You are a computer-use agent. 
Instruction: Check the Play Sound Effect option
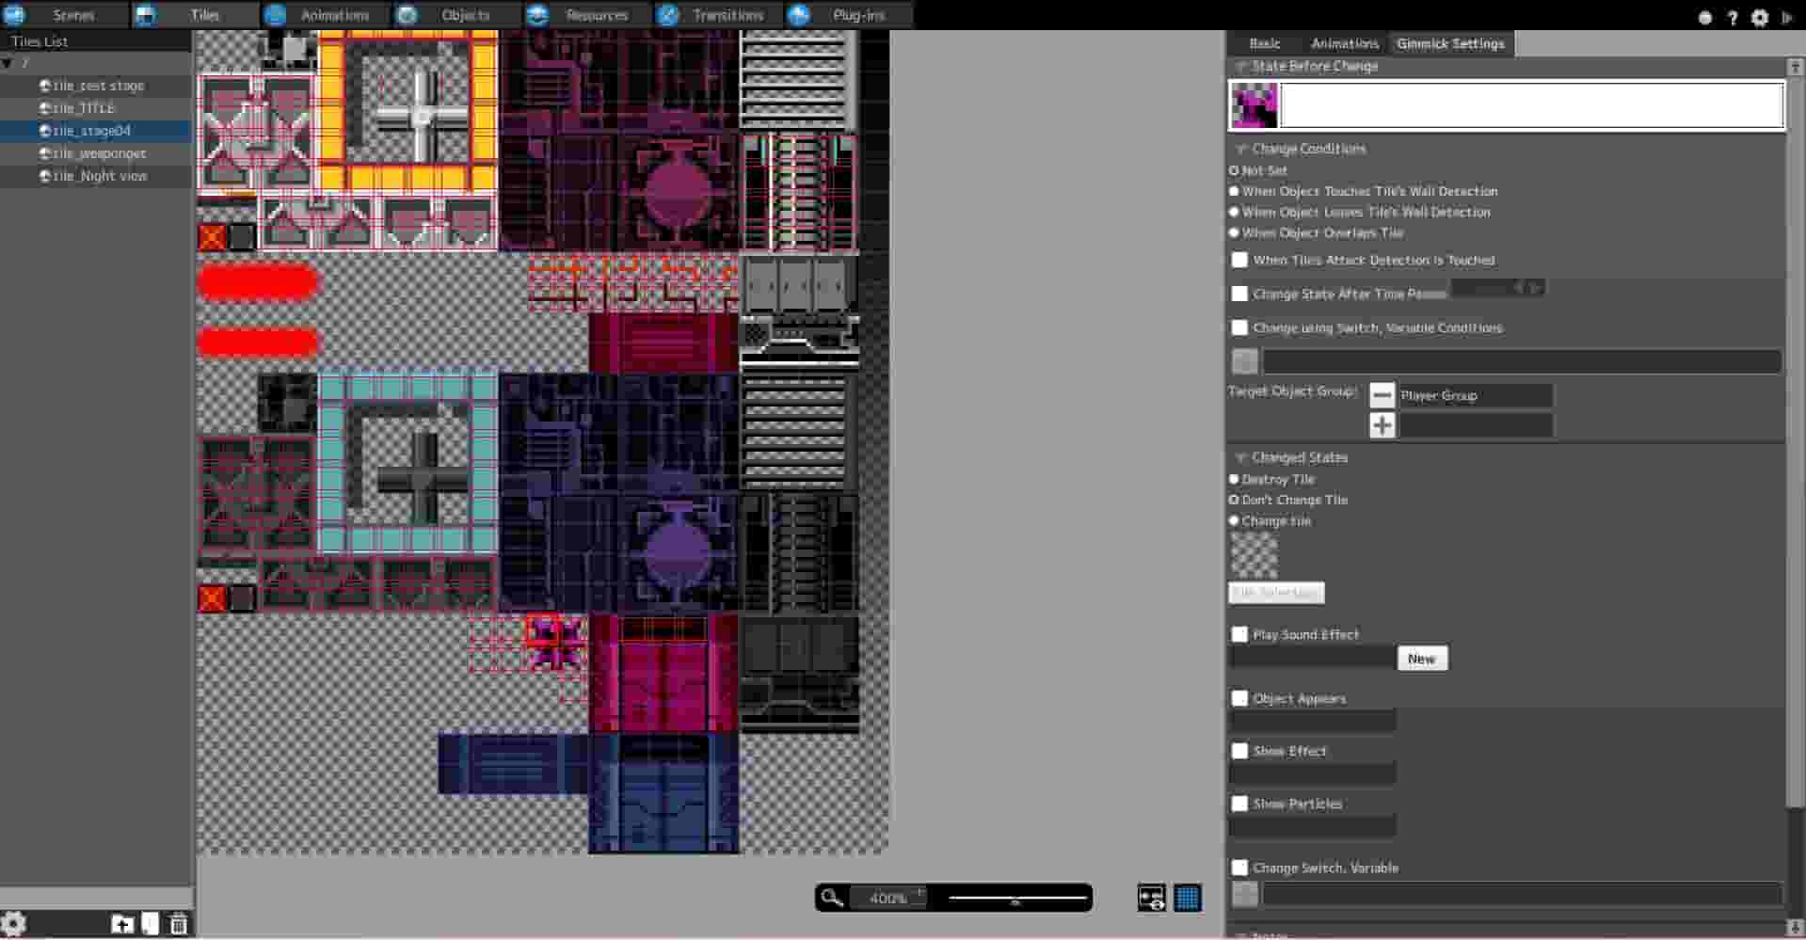(1239, 634)
